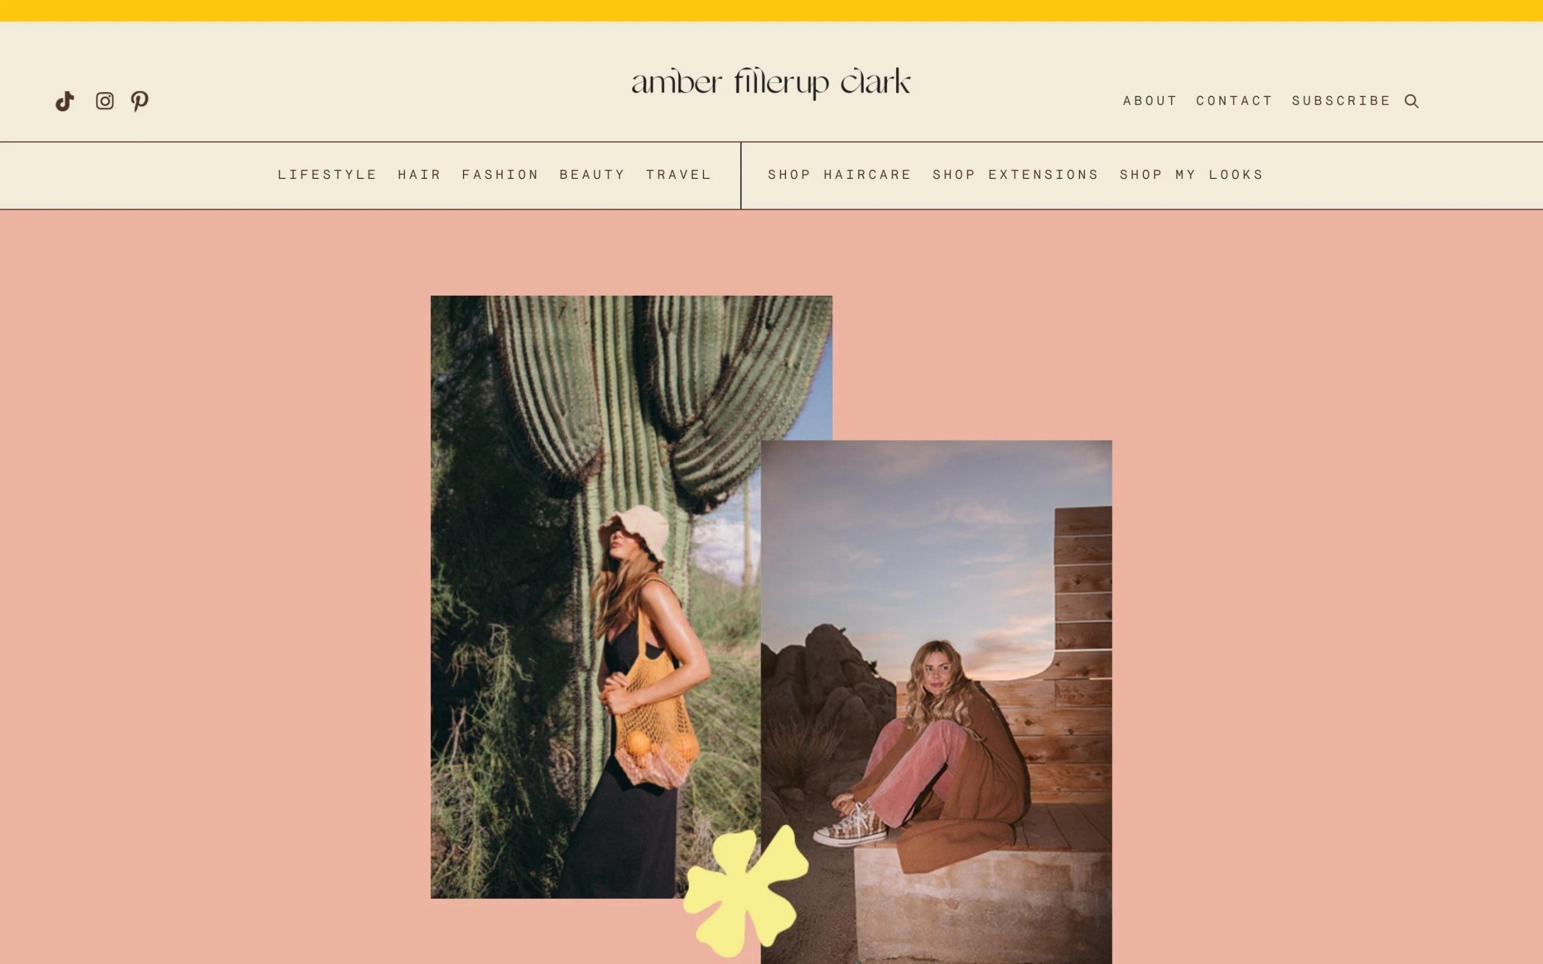Open the Pinterest social icon

point(140,101)
